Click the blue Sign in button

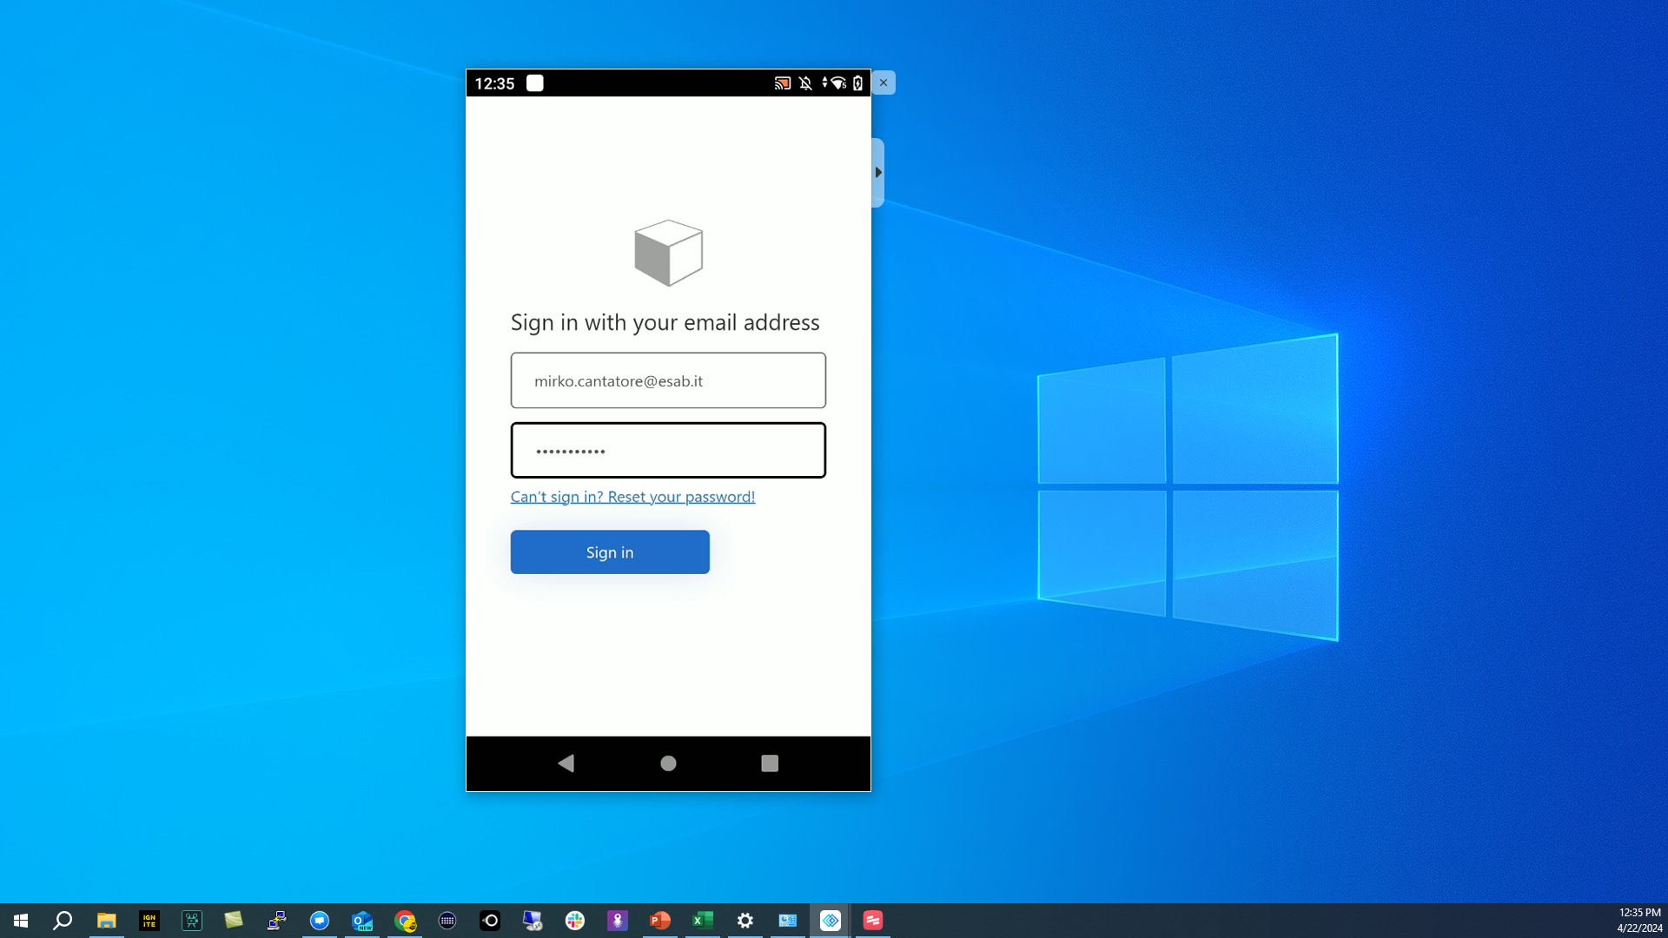pos(610,552)
